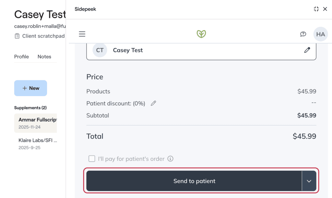Switch to the Profile tab
Image resolution: width=332 pixels, height=198 pixels.
click(x=21, y=56)
